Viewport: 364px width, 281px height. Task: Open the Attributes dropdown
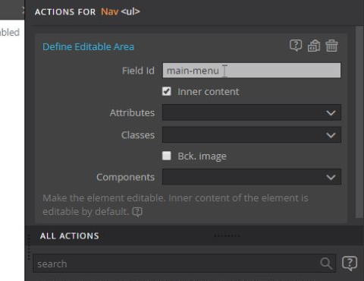[x=252, y=112]
